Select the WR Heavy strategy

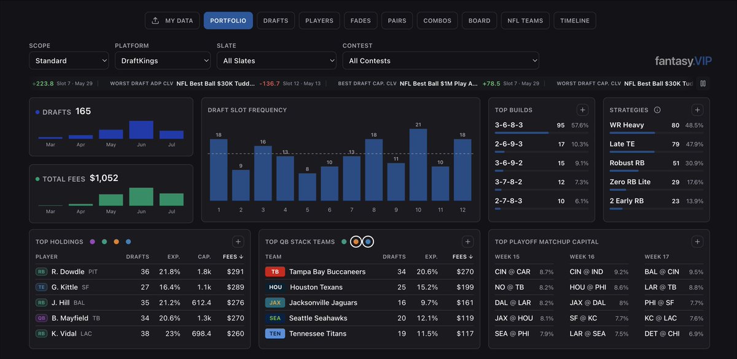point(656,126)
